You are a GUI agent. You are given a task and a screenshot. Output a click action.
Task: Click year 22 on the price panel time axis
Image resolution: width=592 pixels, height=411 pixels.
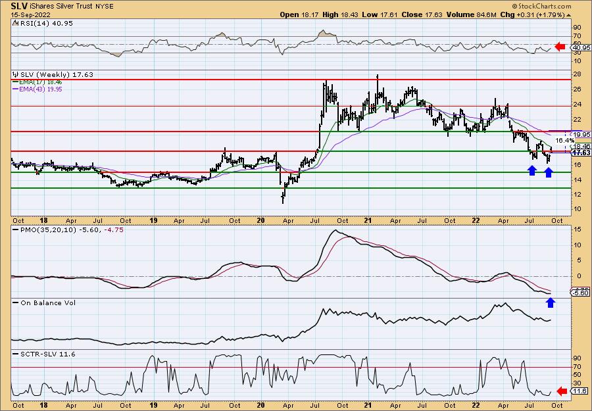point(476,220)
